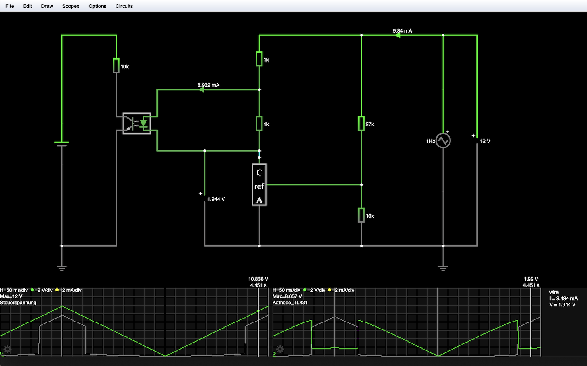The height and width of the screenshot is (366, 587).
Task: Select the 27k resistor
Action: [361, 124]
